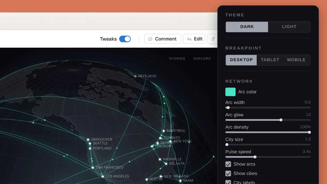
Task: Uncheck the City labels checkbox
Action: [x=228, y=182]
